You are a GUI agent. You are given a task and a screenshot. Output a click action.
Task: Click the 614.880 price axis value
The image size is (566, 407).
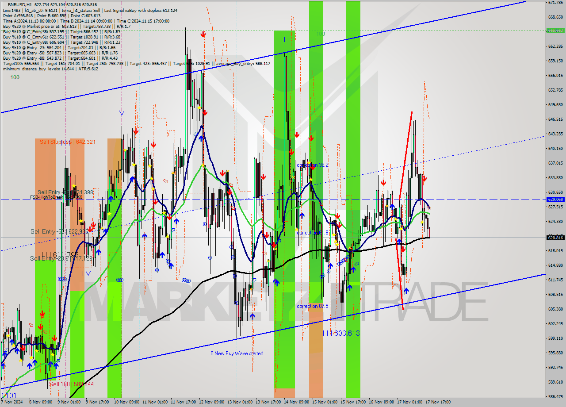pyautogui.click(x=555, y=265)
